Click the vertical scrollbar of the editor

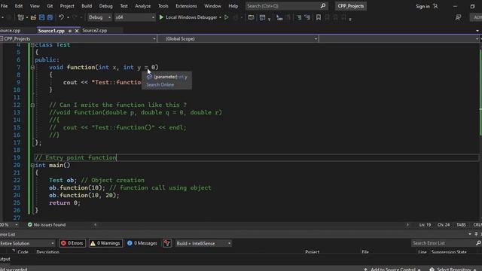[x=480, y=132]
